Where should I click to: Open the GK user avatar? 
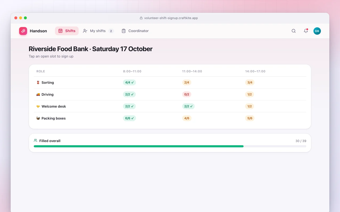click(317, 31)
